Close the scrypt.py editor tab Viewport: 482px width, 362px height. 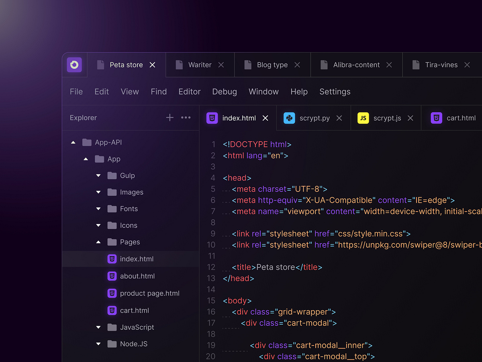(x=339, y=118)
